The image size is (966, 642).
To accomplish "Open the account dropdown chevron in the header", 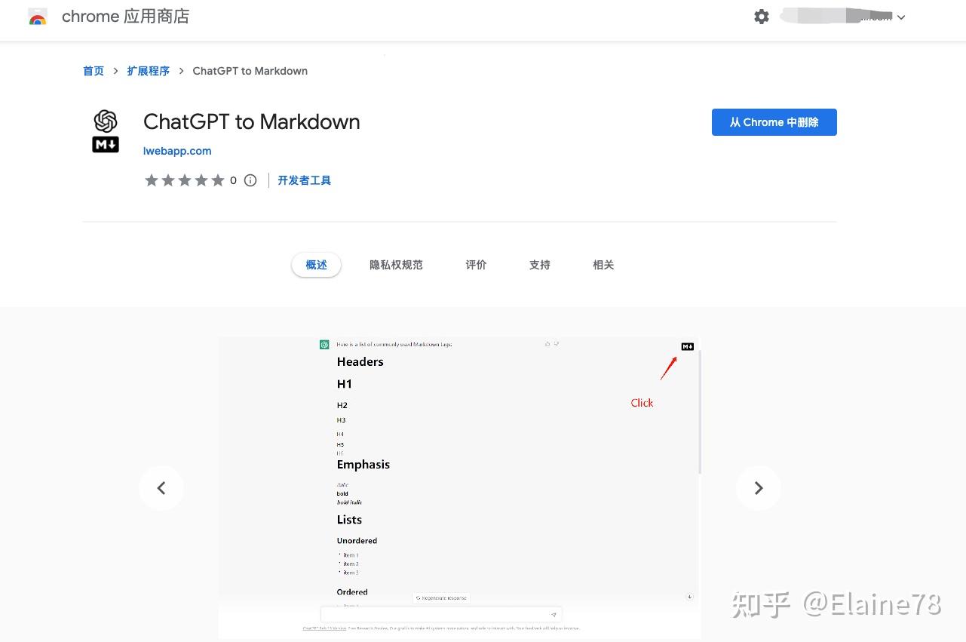I will (x=900, y=17).
